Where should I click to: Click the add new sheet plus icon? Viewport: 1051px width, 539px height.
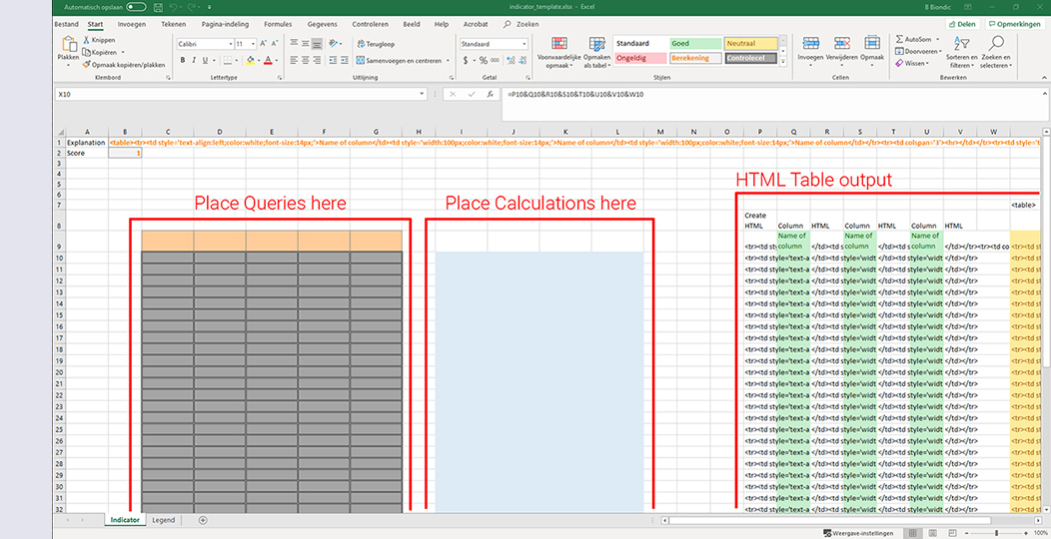click(x=203, y=520)
